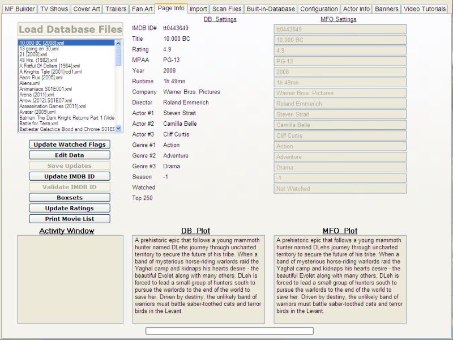This screenshot has height=340, width=453.
Task: Open the Scan Files tab
Action: 226,8
